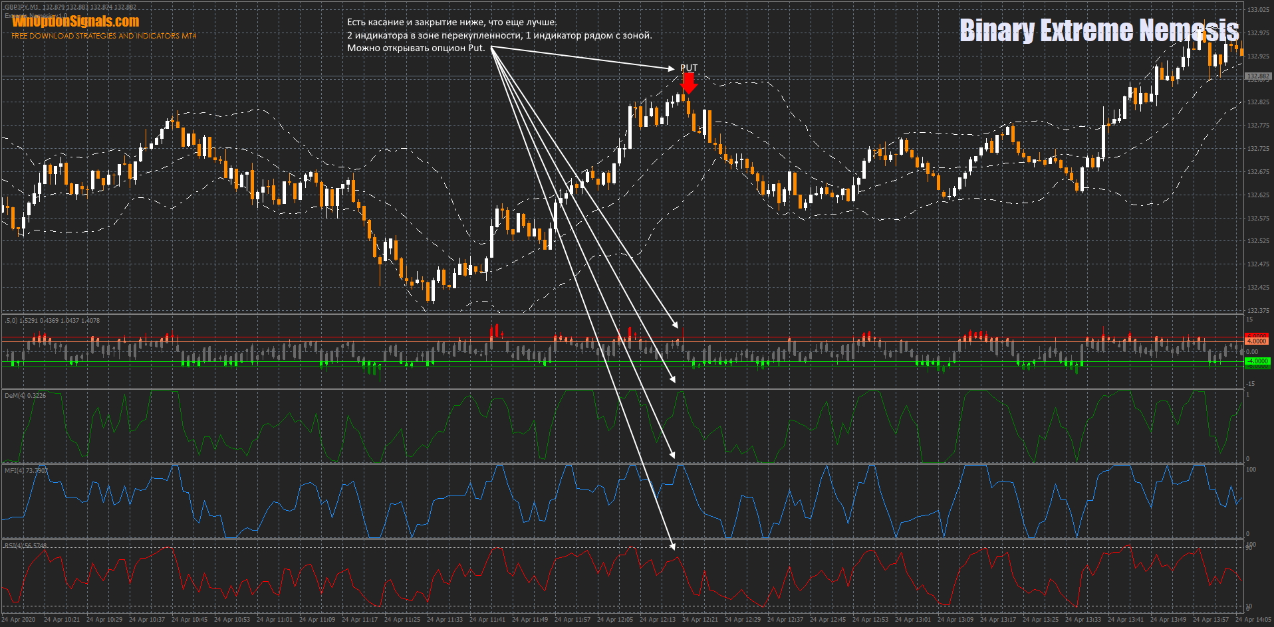Click the red 4.0000 level tag
This screenshot has width=1274, height=627.
point(1257,340)
